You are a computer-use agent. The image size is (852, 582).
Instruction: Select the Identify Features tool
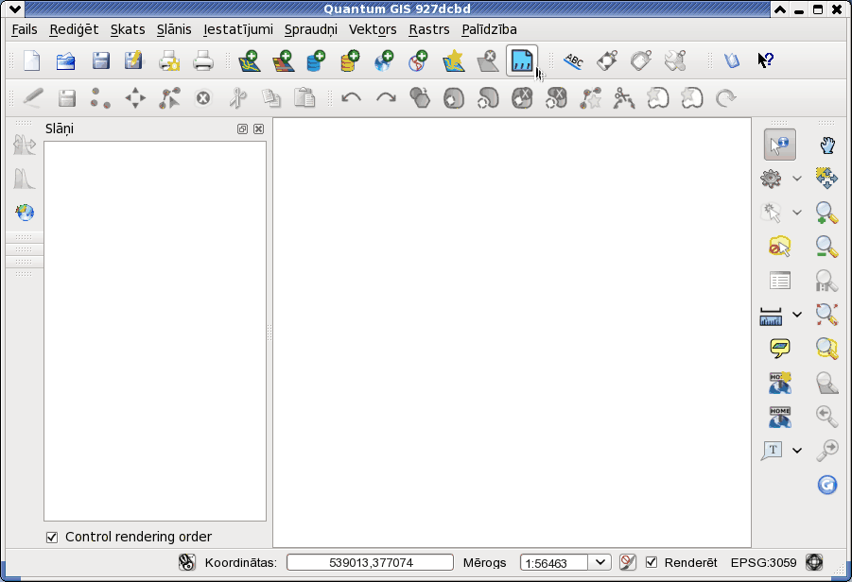coord(780,145)
